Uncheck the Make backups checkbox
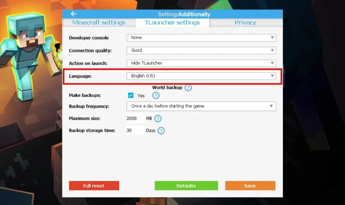This screenshot has width=345, height=205. (x=131, y=96)
